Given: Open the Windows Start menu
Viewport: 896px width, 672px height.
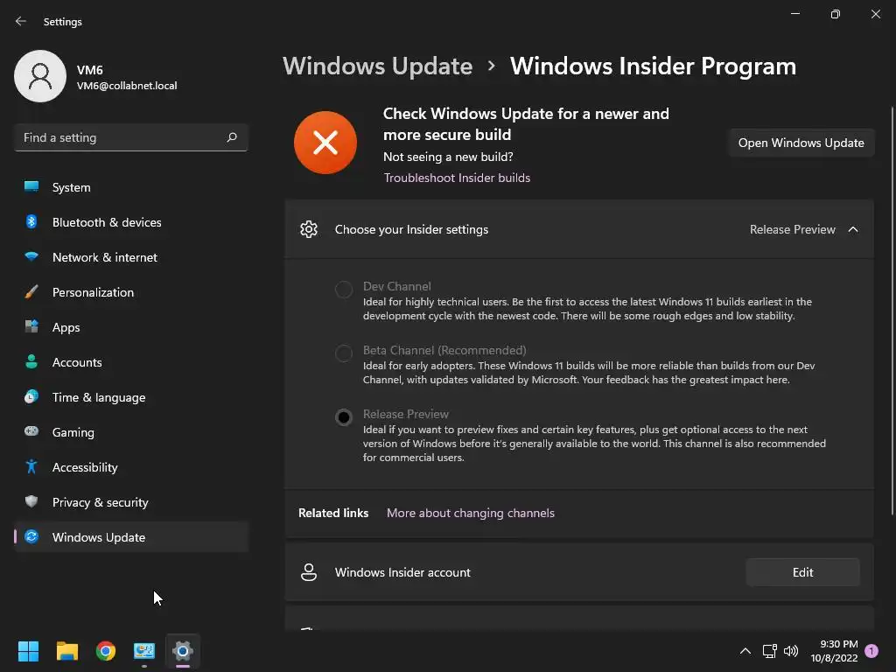Looking at the screenshot, I should pos(28,651).
